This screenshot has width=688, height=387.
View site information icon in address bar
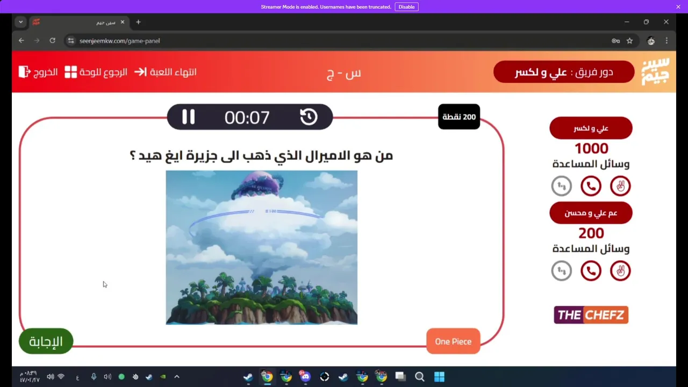[71, 40]
